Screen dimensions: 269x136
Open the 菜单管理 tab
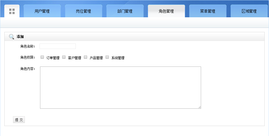click(208, 11)
